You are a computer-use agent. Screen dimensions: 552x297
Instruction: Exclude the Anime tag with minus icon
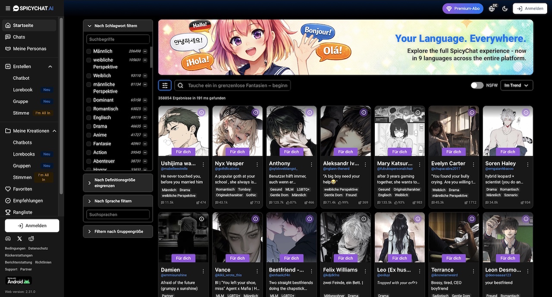point(145,135)
